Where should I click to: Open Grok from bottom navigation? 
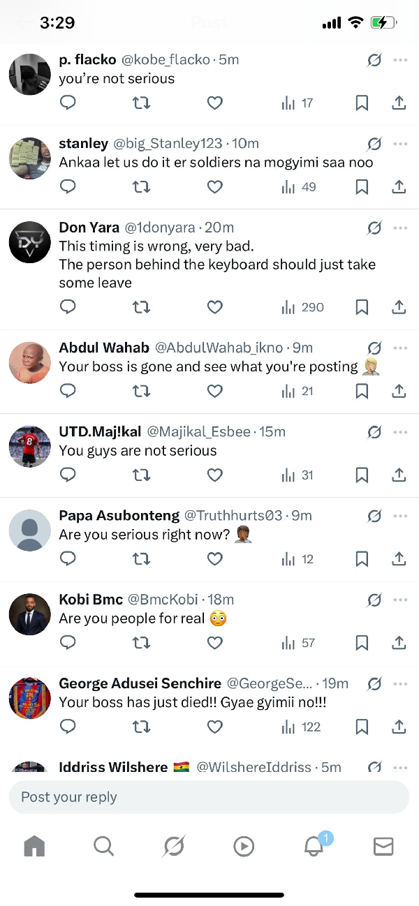pos(173,846)
